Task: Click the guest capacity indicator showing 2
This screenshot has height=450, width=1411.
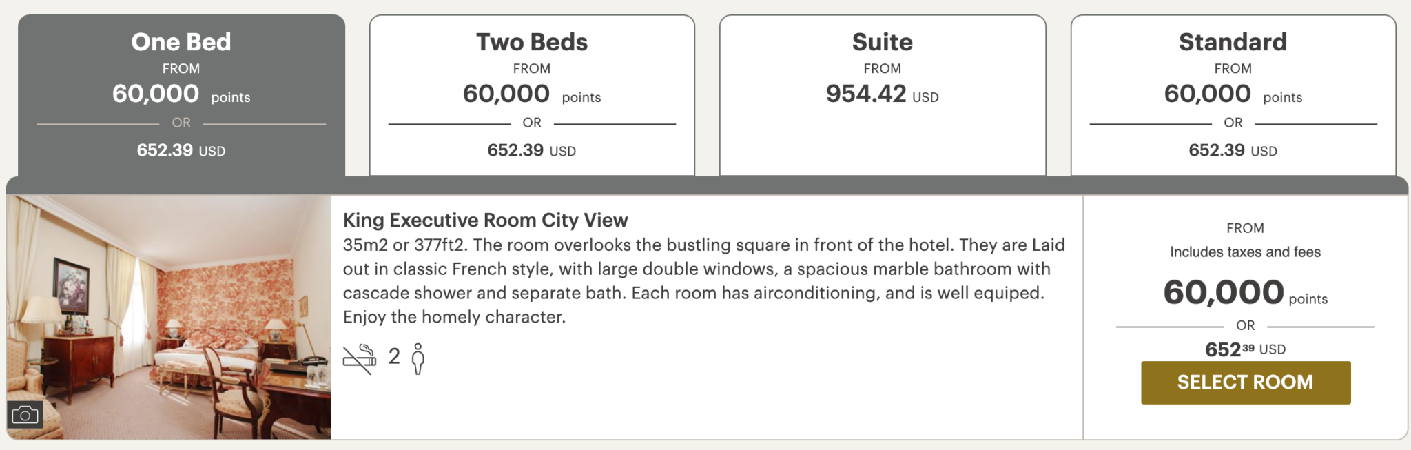Action: (x=393, y=356)
